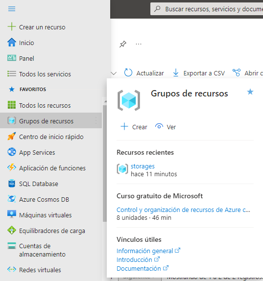Click the Azure Cosmos DB planet icon

12,199
